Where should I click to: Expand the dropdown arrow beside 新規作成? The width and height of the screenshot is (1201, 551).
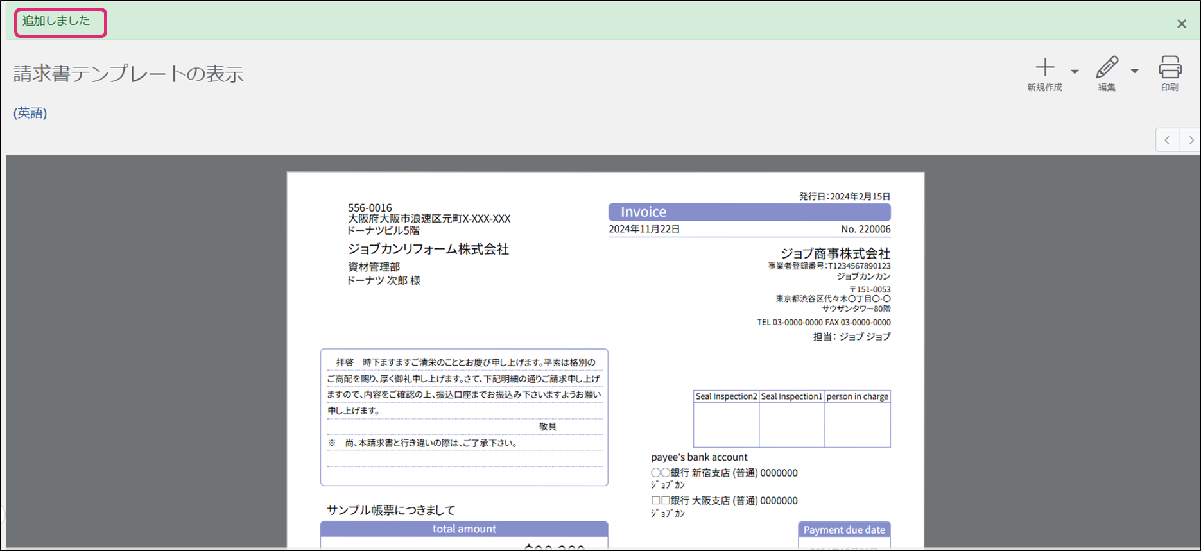pos(1075,71)
